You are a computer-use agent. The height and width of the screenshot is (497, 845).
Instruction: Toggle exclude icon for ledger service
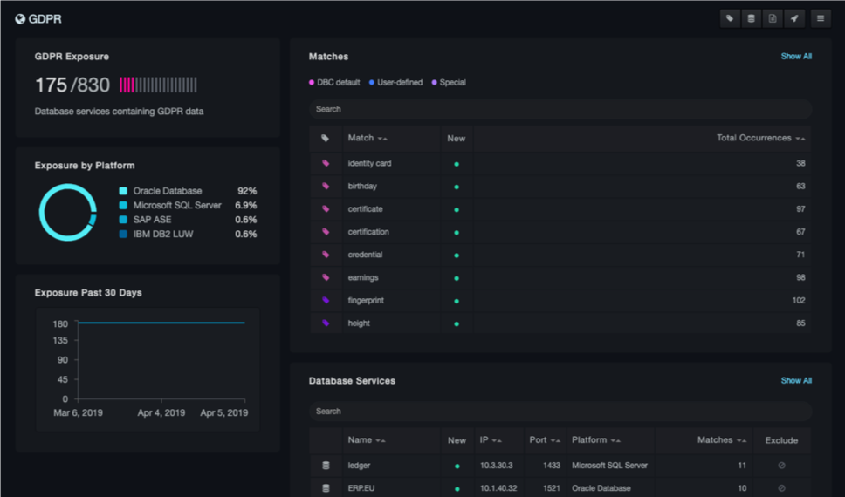pos(781,466)
